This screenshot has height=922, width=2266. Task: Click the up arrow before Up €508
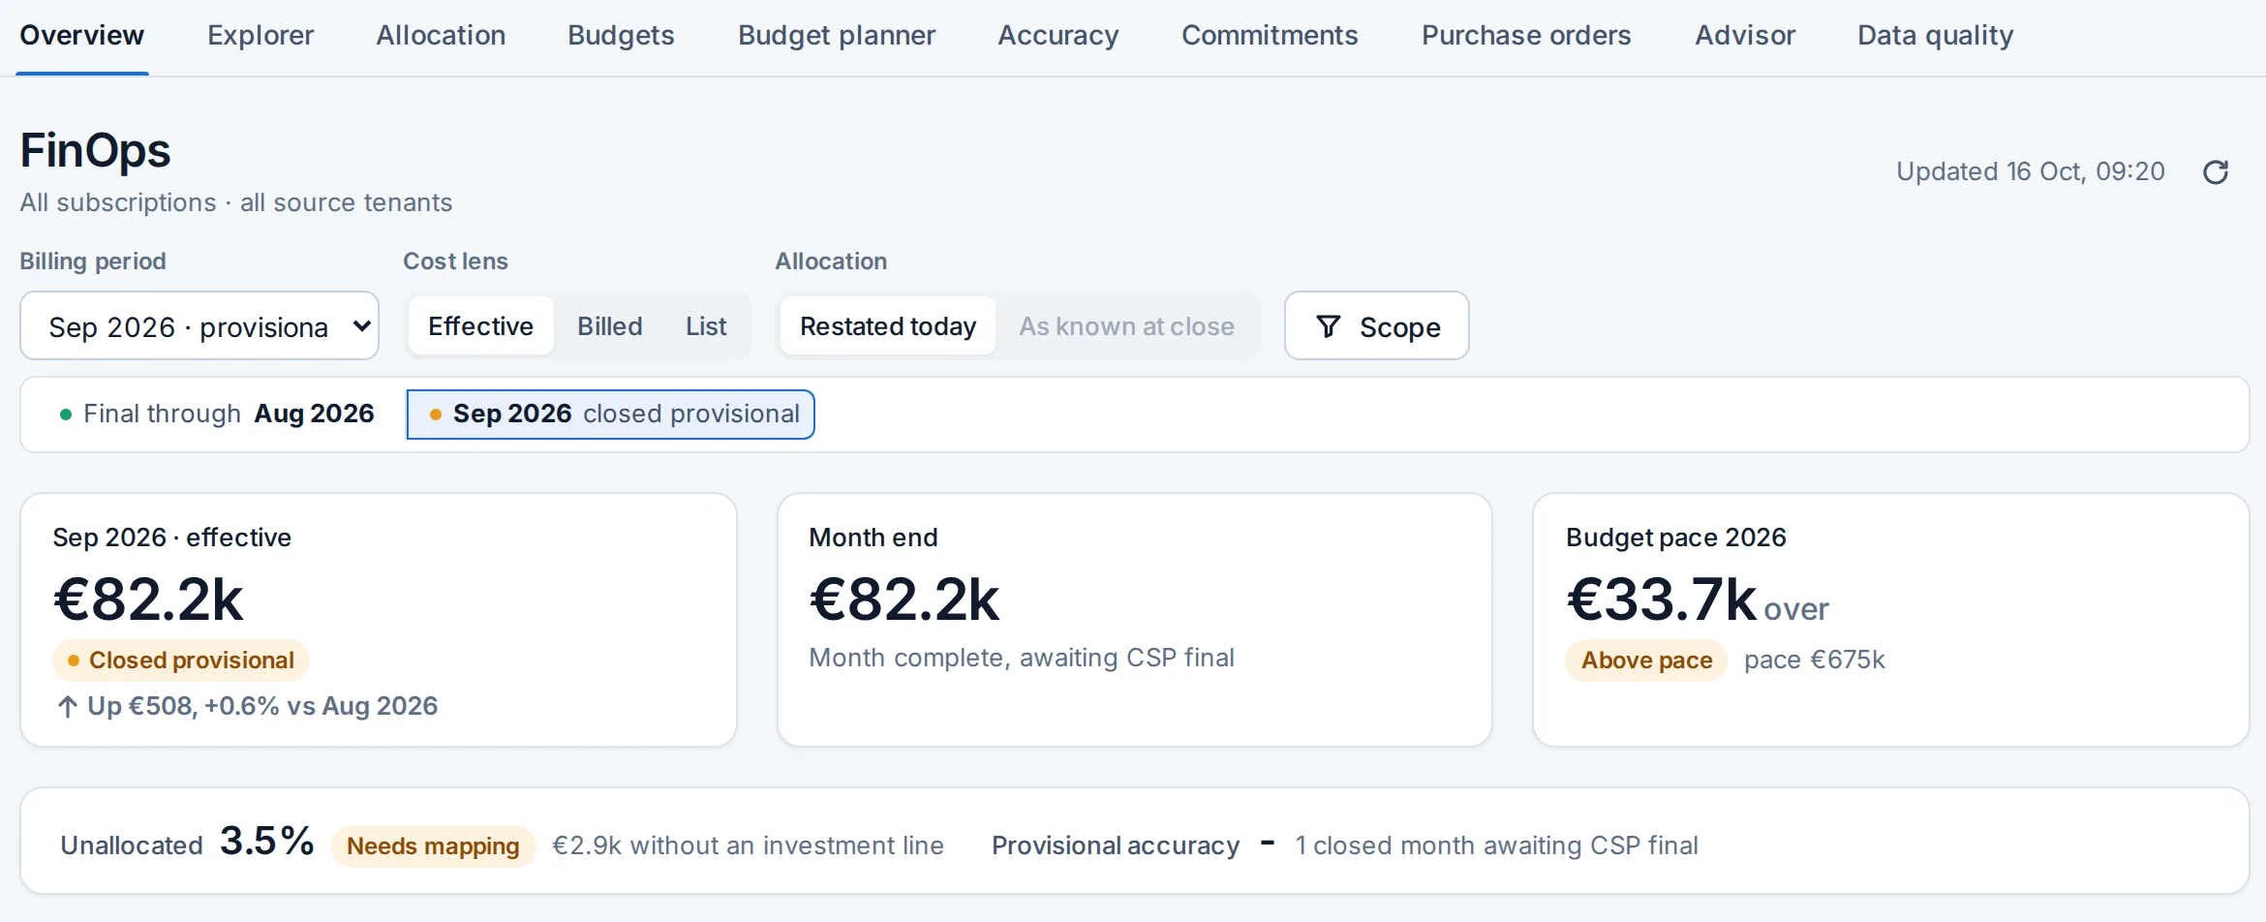pyautogui.click(x=67, y=707)
